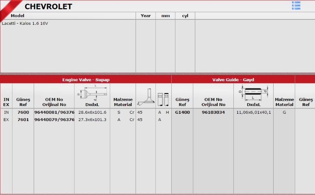Click the valve guide OEM No header
The width and height of the screenshot is (315, 195).
coord(214,102)
